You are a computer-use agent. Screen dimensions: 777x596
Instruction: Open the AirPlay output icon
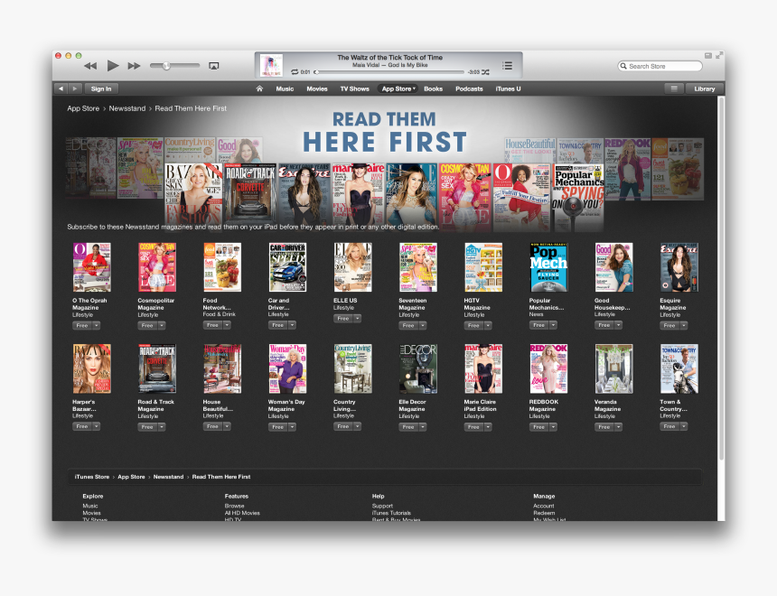tap(213, 66)
